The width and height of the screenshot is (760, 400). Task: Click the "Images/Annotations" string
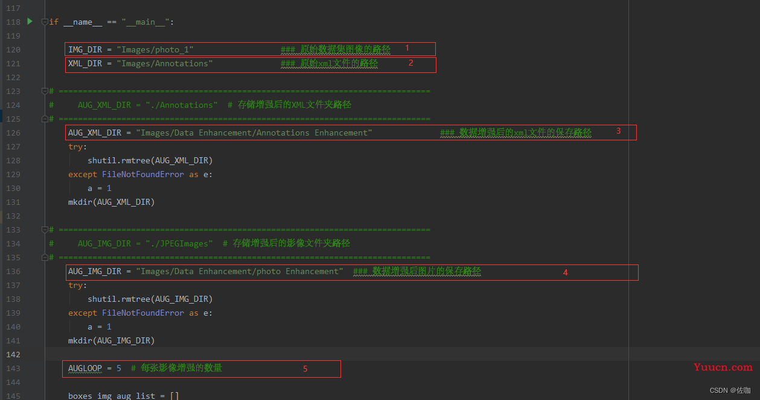point(165,63)
